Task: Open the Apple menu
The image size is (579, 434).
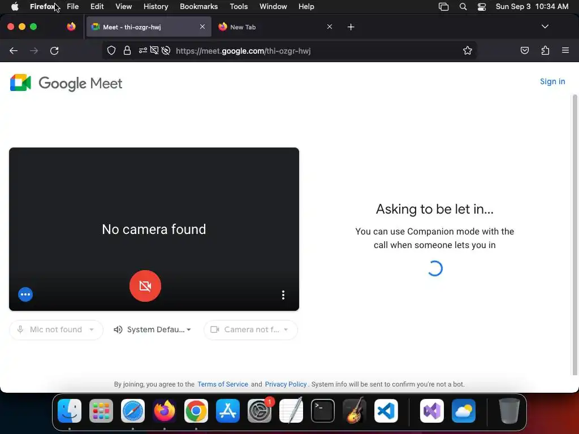Action: point(15,6)
